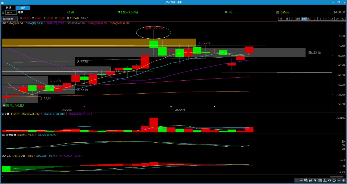Select the 30 minute period button
Screen dimensions: 347x184
click(x=337, y=19)
